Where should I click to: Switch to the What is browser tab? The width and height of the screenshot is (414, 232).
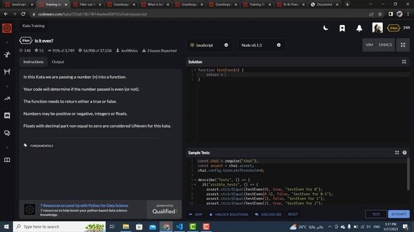click(x=155, y=5)
